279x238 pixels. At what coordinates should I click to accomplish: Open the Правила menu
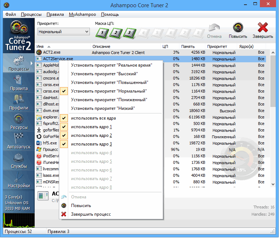point(55,14)
